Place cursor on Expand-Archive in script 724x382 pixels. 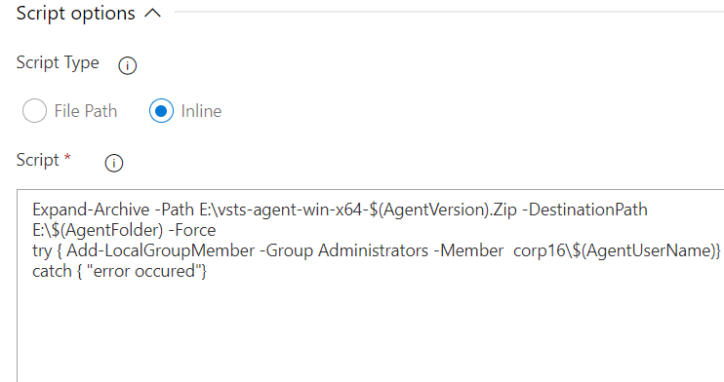[x=91, y=210]
